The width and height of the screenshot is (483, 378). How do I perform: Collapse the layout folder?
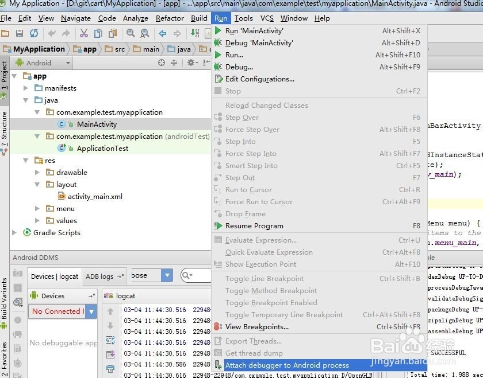(x=37, y=184)
